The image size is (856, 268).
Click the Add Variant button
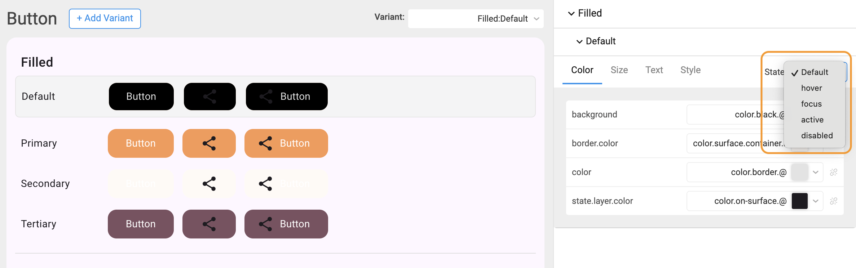coord(105,19)
